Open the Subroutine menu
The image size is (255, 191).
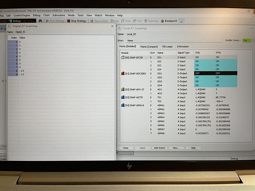(x=59, y=15)
